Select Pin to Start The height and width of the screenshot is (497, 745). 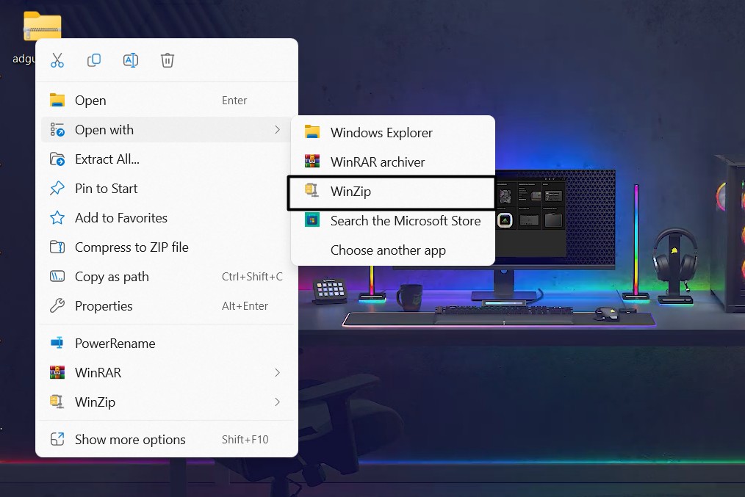coord(106,189)
